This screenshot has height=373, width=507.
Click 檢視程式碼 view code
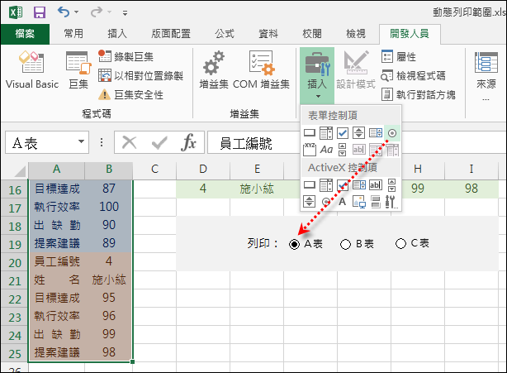tap(413, 76)
